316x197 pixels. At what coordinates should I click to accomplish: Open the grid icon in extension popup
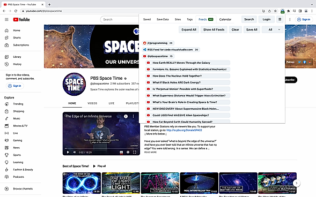coord(280,19)
